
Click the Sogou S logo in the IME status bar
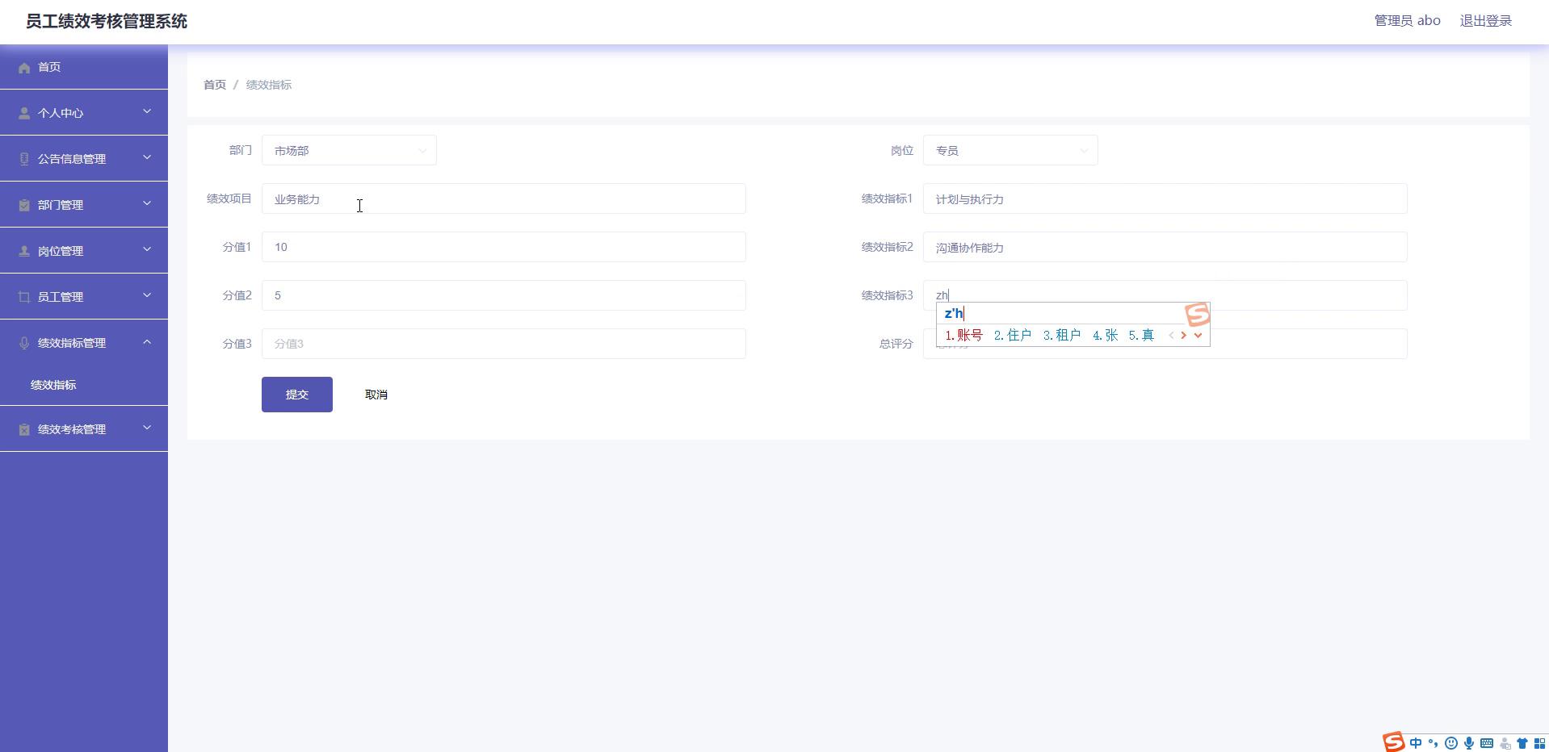[x=1393, y=742]
